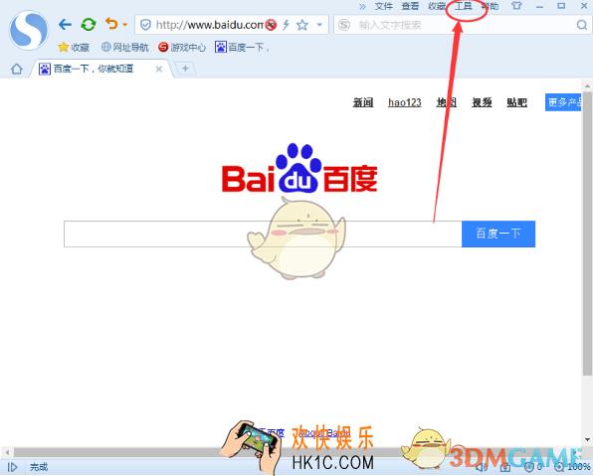The width and height of the screenshot is (593, 476).
Task: Go back with the blue arrow
Action: point(65,25)
